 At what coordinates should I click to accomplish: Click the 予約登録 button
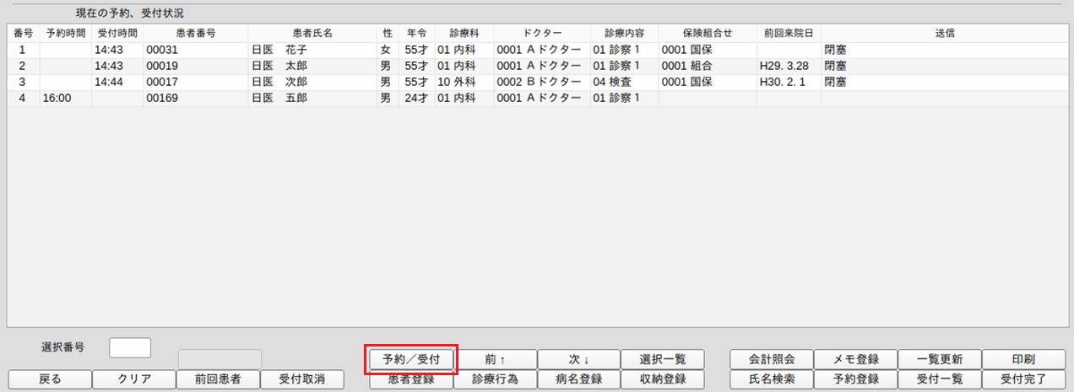click(855, 379)
